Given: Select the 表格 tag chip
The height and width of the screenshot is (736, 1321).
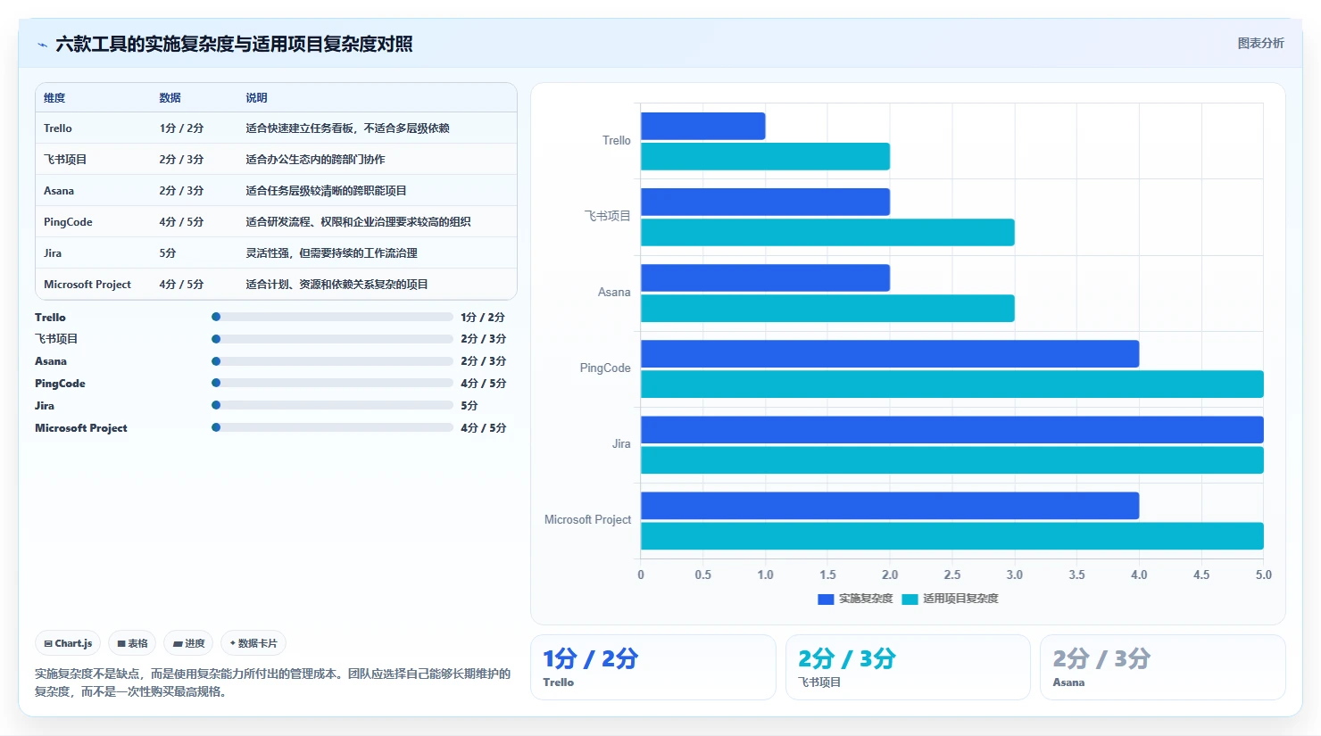Looking at the screenshot, I should click(132, 643).
